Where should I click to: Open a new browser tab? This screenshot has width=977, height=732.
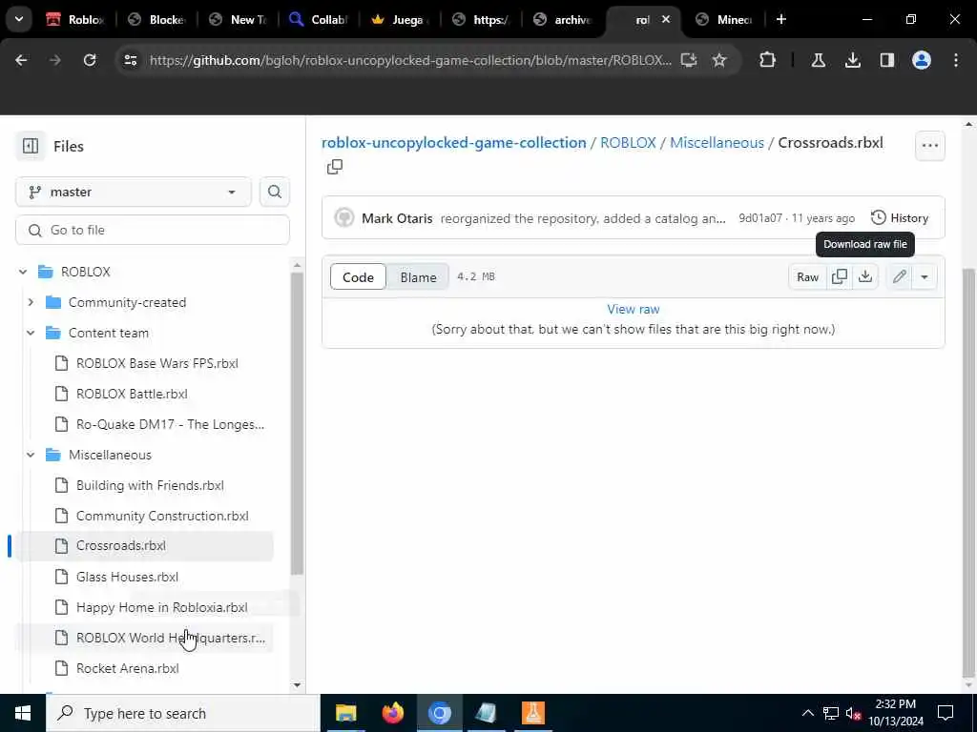point(781,19)
